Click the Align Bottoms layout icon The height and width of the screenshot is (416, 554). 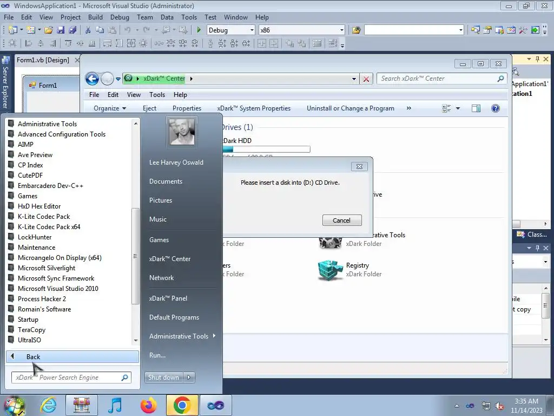(x=92, y=43)
